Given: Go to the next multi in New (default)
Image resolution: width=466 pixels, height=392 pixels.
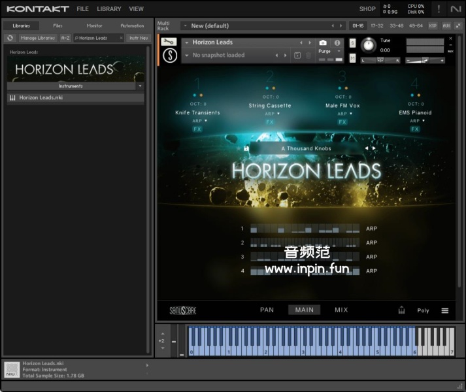Looking at the screenshot, I should pyautogui.click(x=341, y=26).
